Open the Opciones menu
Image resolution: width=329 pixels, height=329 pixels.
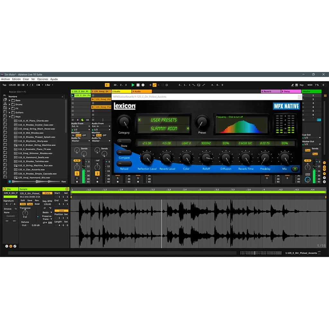(x=43, y=79)
